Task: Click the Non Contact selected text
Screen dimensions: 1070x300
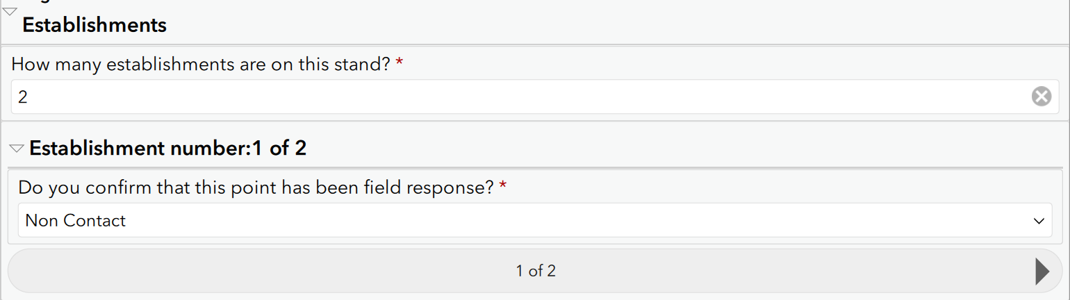Action: coord(75,221)
